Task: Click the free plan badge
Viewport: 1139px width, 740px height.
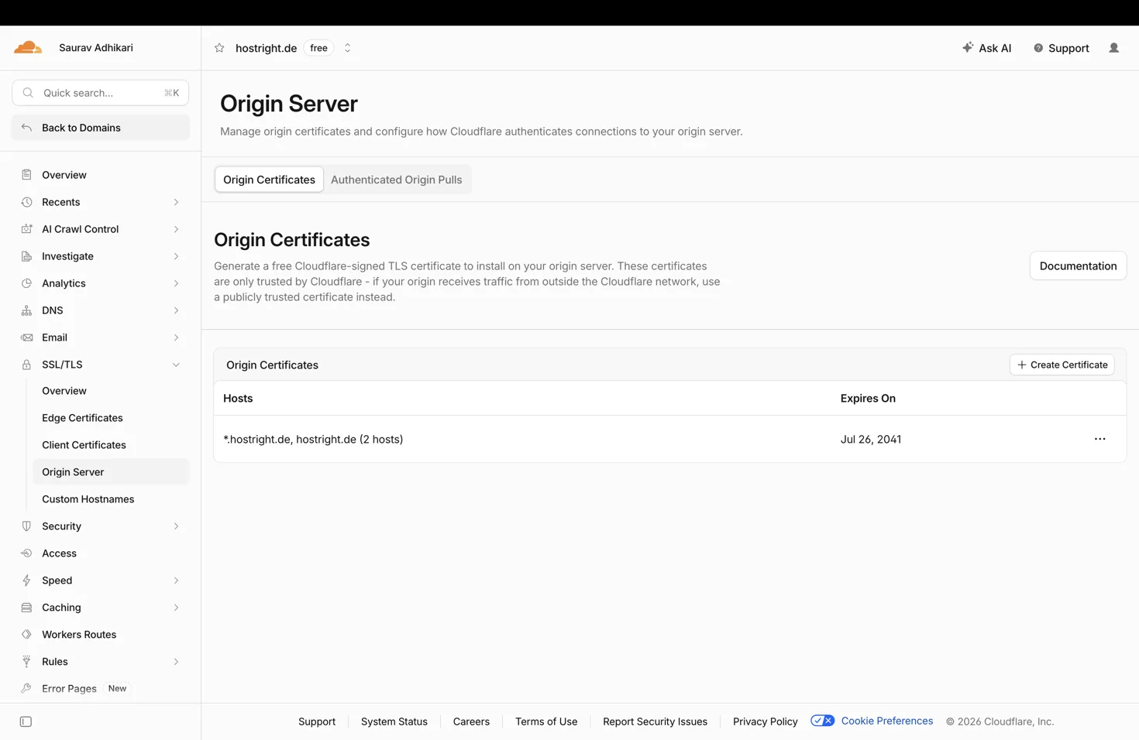Action: click(x=318, y=48)
